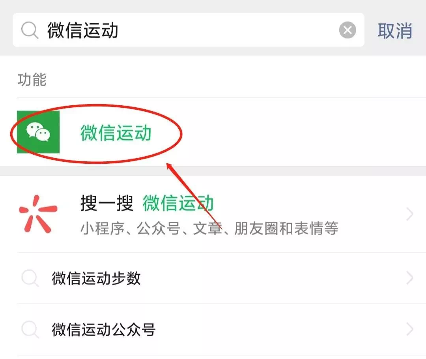Screen dimensions: 426x359
Task: Click green 微信运动 text in 搜一搜 row
Action: pos(178,203)
